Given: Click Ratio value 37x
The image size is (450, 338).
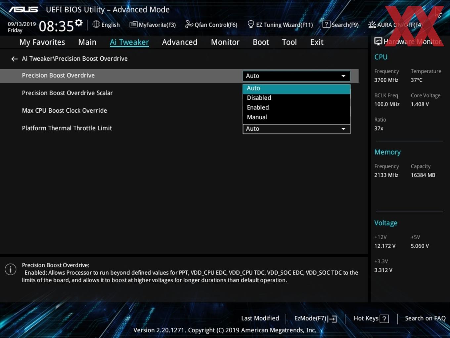Looking at the screenshot, I should click(379, 129).
